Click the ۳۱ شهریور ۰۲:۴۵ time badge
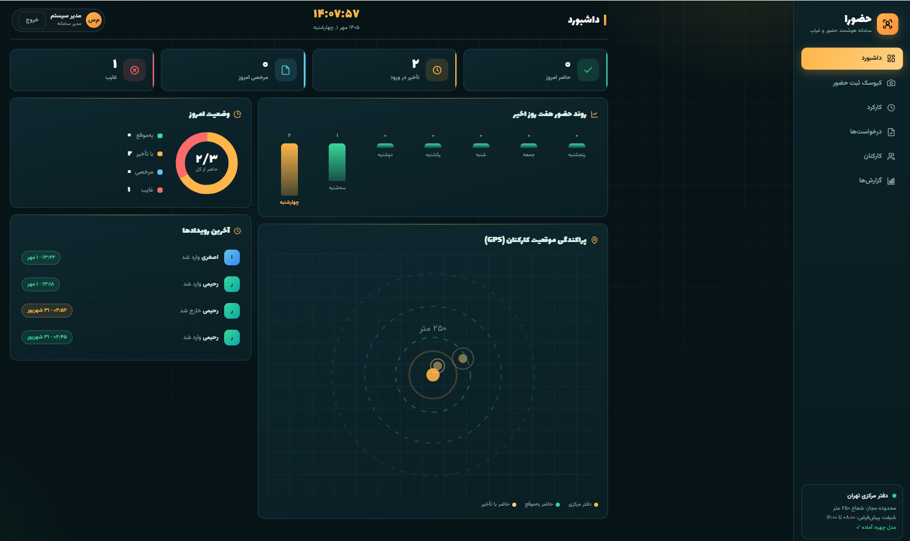Screen dimensions: 910x541 (47, 337)
